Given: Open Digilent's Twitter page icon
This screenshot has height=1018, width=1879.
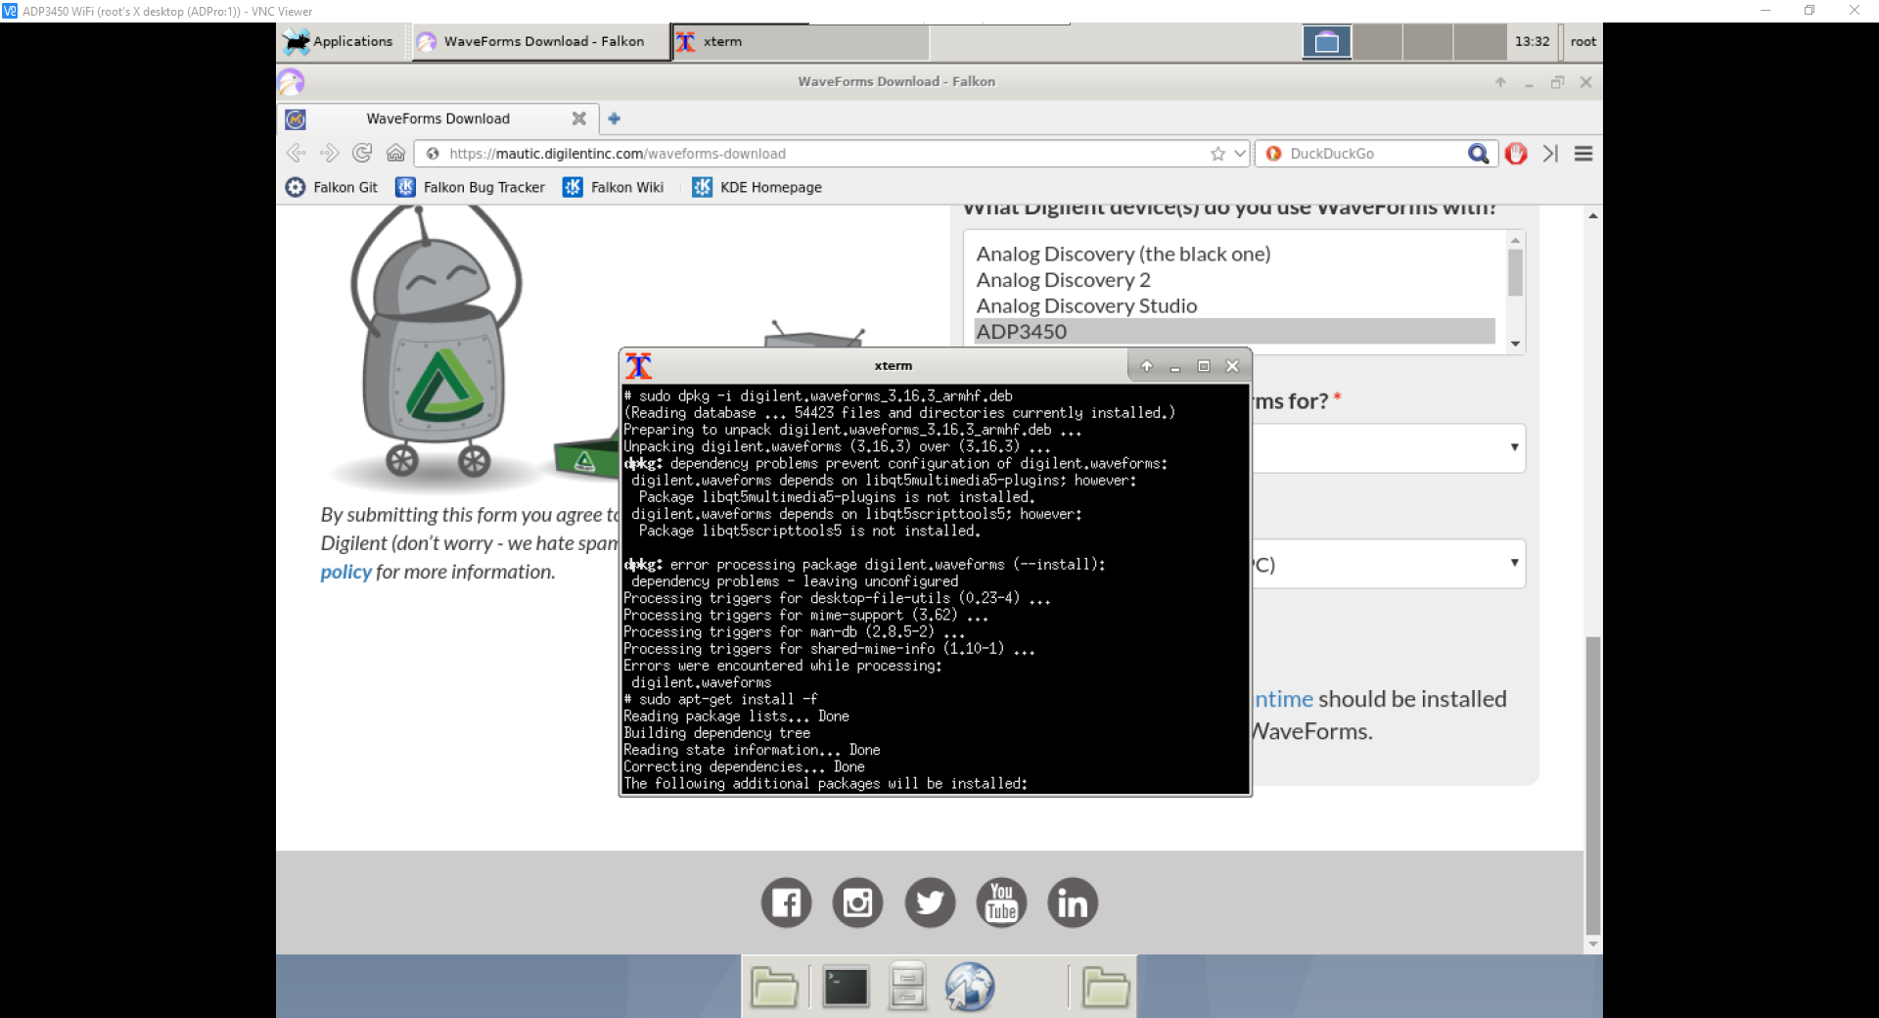Looking at the screenshot, I should 930,902.
